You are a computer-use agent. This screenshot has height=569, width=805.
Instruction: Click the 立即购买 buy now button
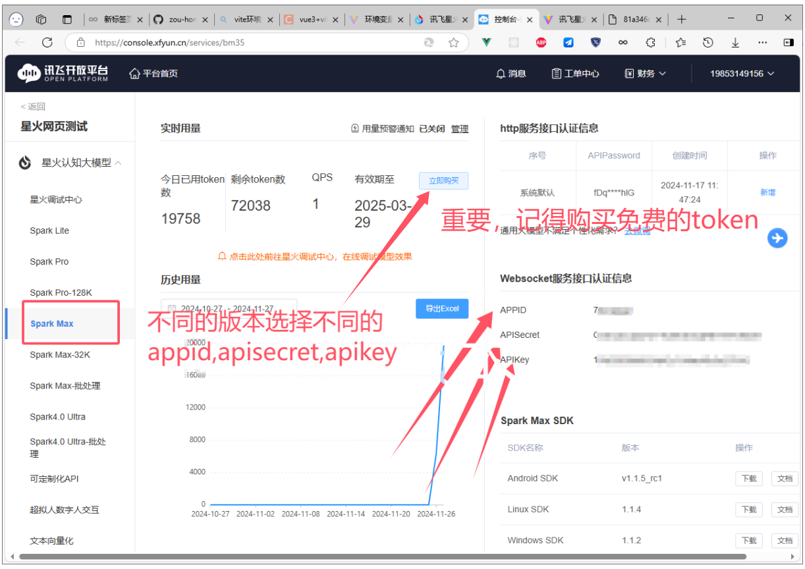443,180
